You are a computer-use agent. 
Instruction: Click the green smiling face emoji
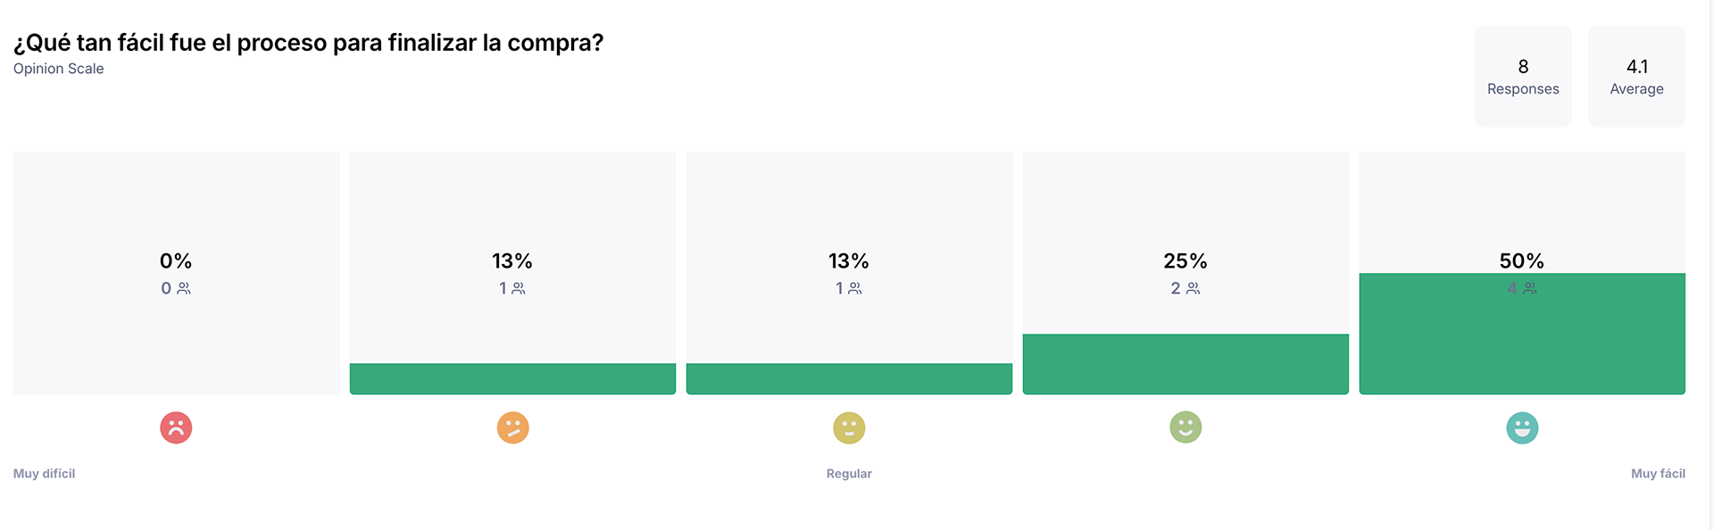pos(1186,427)
